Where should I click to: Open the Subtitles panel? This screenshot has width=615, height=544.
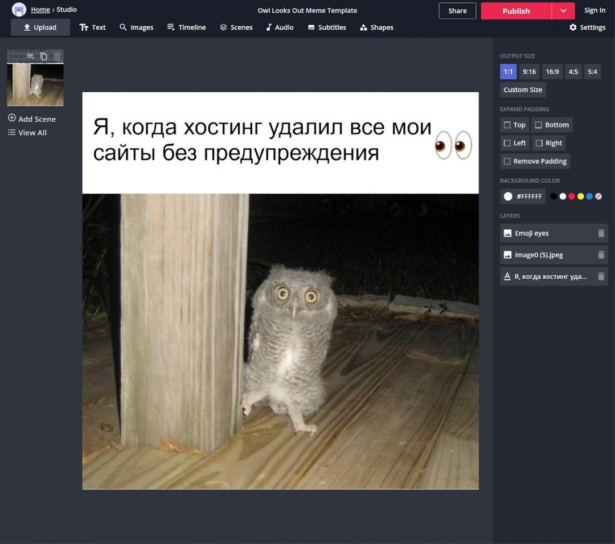point(327,27)
